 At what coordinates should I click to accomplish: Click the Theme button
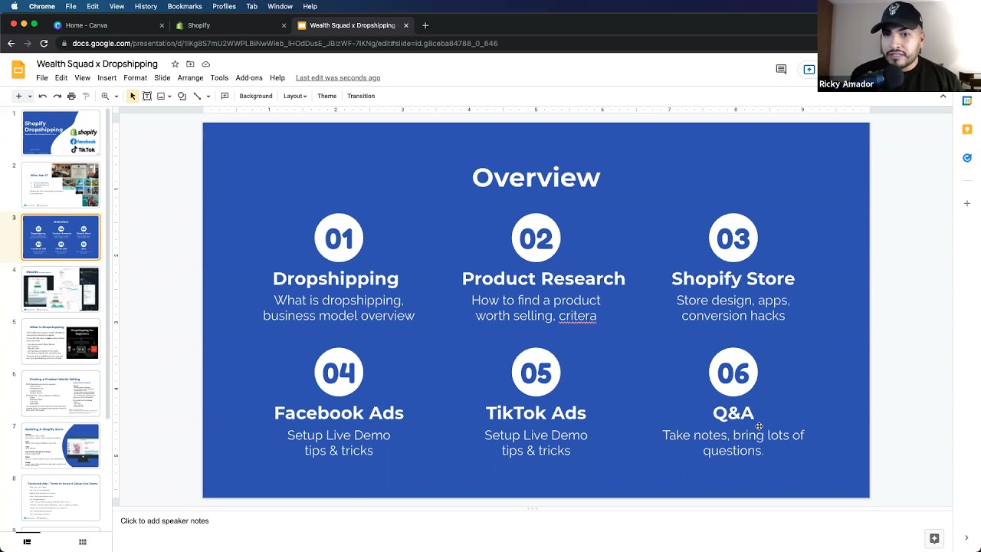tap(327, 96)
